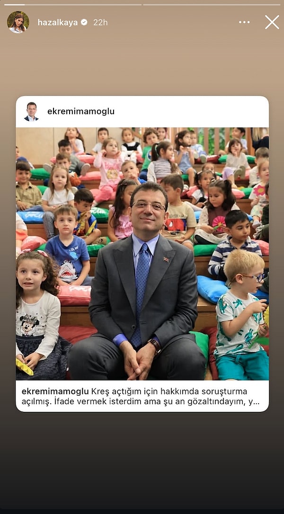Viewport: 284px width, 514px height.
Task: Close the story with the X icon
Action: (x=272, y=22)
